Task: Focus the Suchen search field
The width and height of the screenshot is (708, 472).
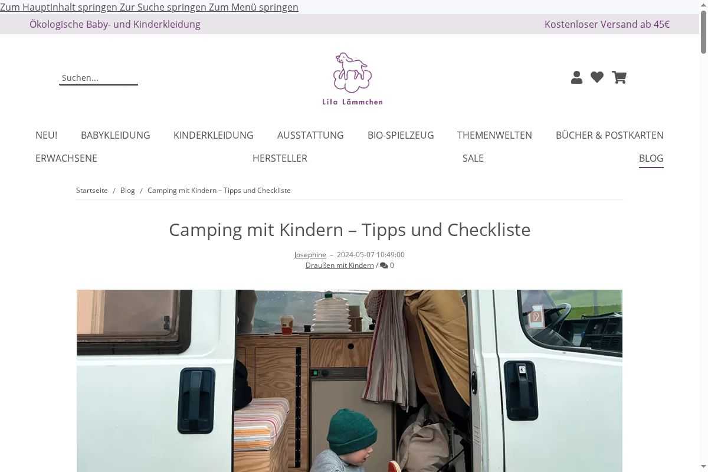Action: [x=99, y=78]
